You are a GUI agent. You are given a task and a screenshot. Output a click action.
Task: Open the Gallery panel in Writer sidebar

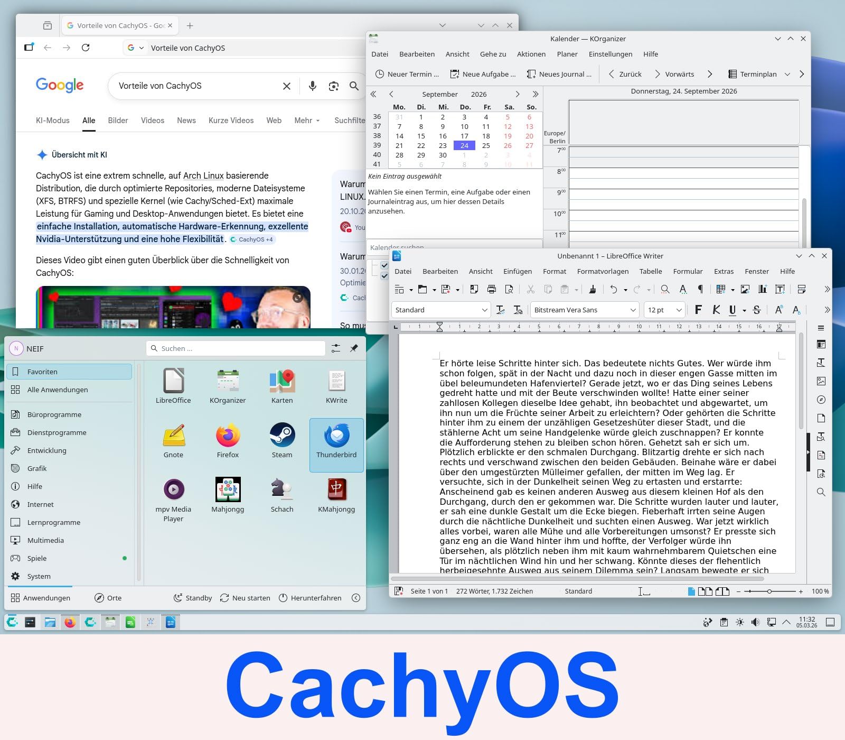click(x=821, y=381)
